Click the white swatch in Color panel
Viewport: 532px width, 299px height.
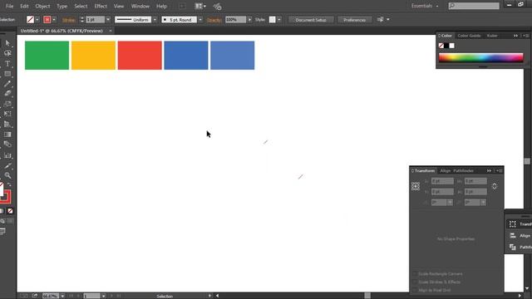[452, 46]
